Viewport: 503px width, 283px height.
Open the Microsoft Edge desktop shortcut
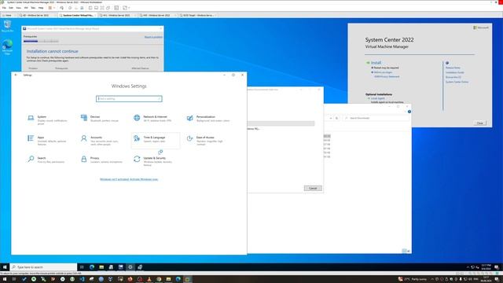click(7, 47)
